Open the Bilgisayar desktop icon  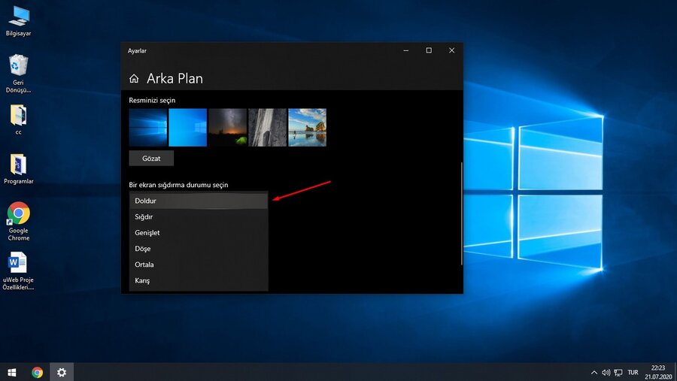click(x=18, y=21)
